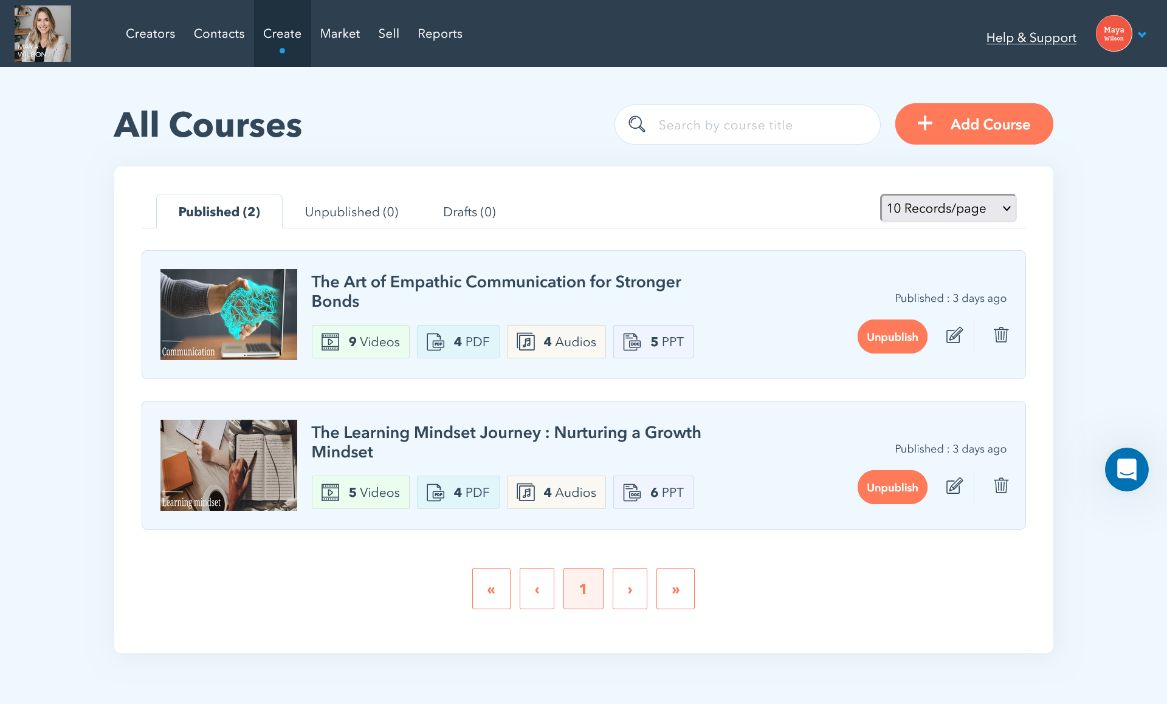Image resolution: width=1167 pixels, height=704 pixels.
Task: Click 6 PPT badge on Mindset course
Action: [653, 493]
